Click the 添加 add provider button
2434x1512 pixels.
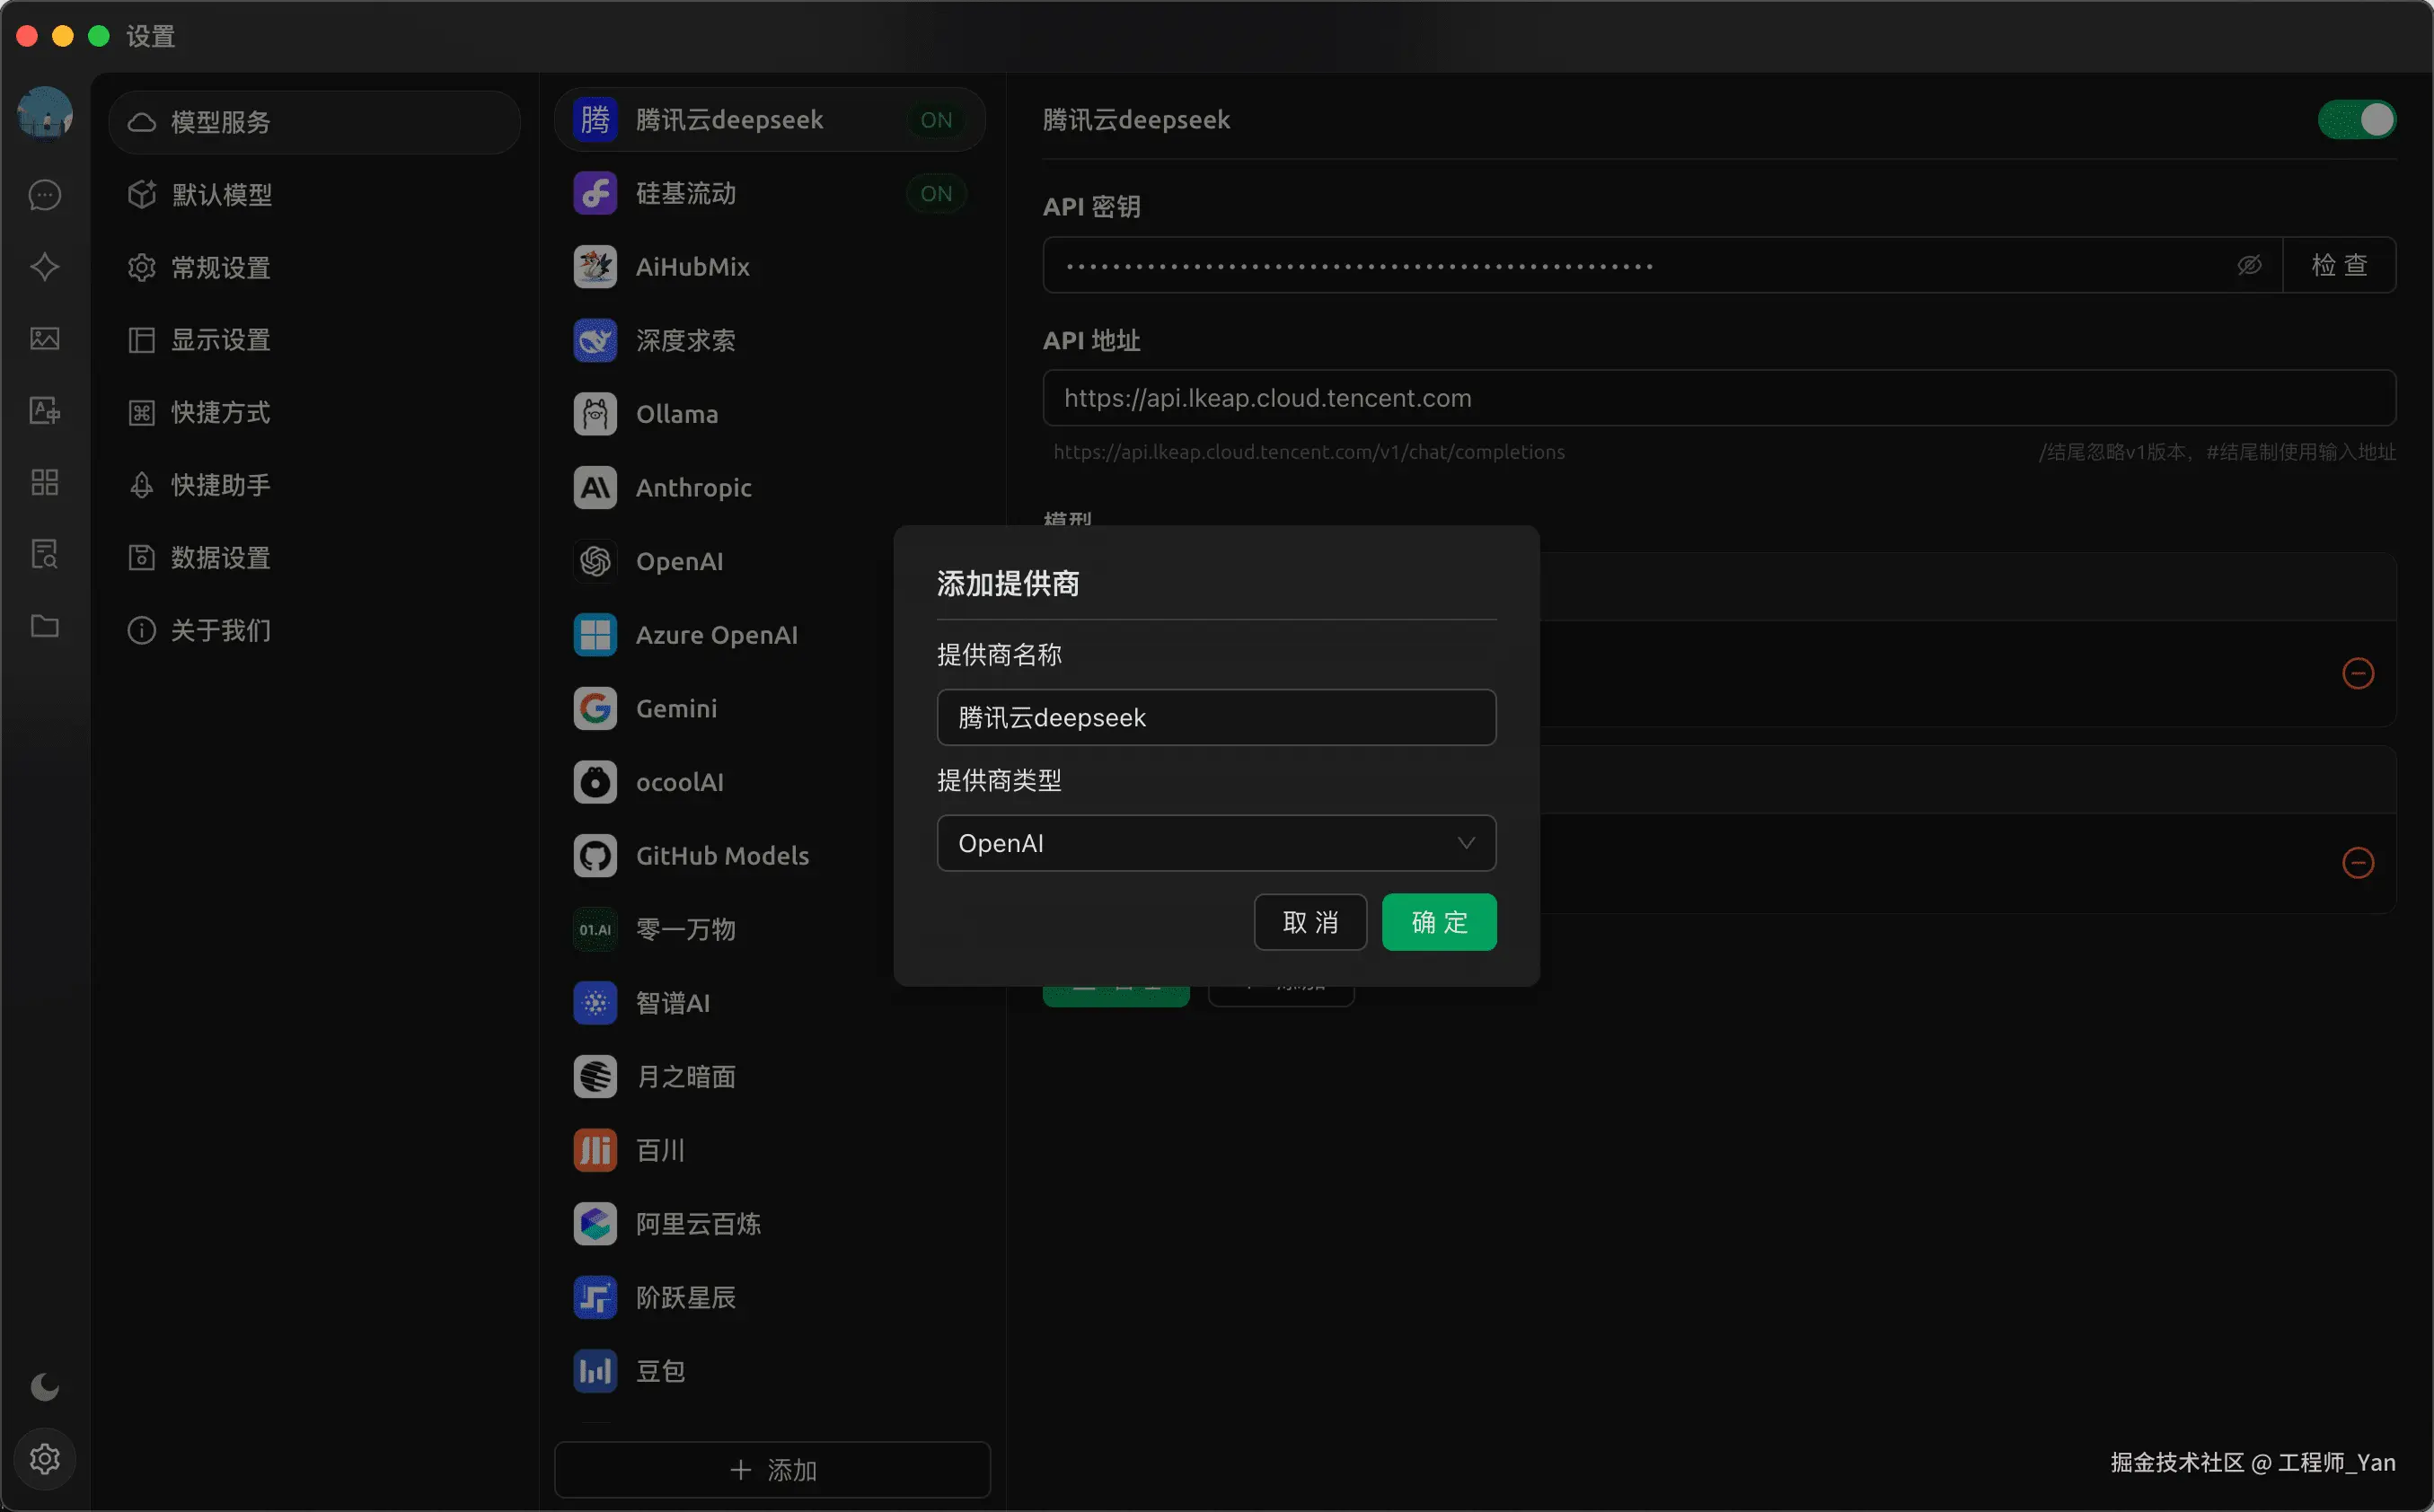772,1470
